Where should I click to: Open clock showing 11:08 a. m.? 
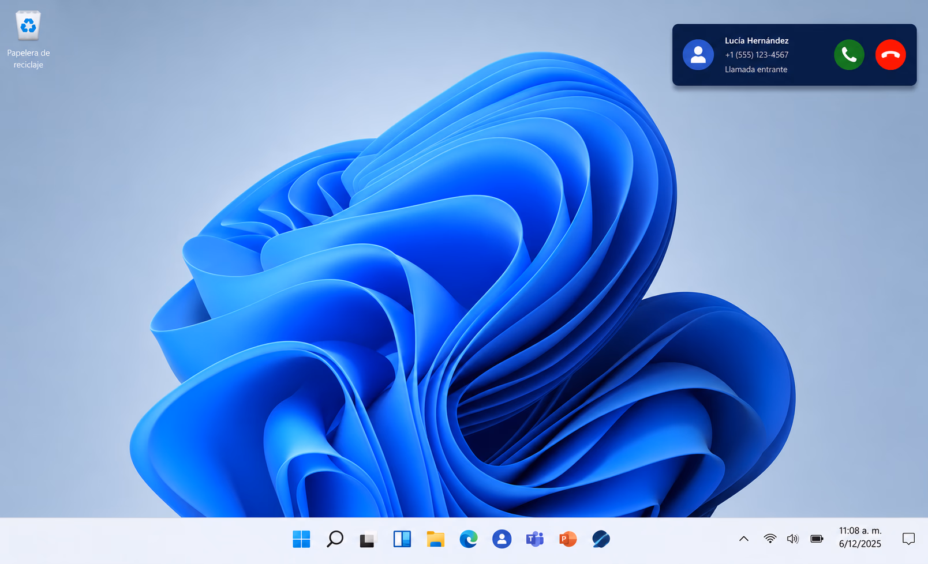coord(860,531)
